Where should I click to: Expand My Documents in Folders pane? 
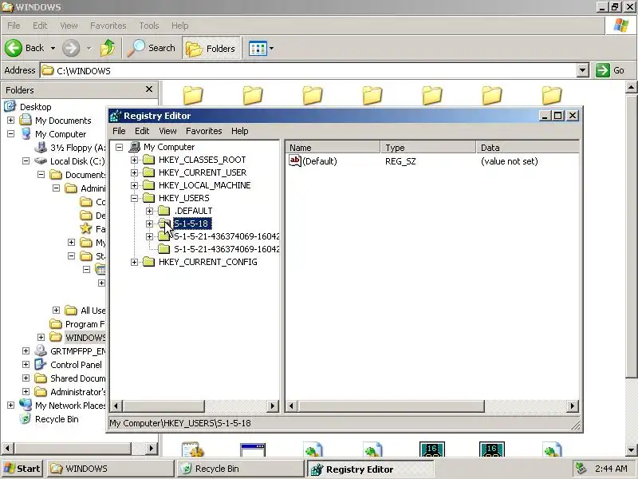tap(10, 121)
